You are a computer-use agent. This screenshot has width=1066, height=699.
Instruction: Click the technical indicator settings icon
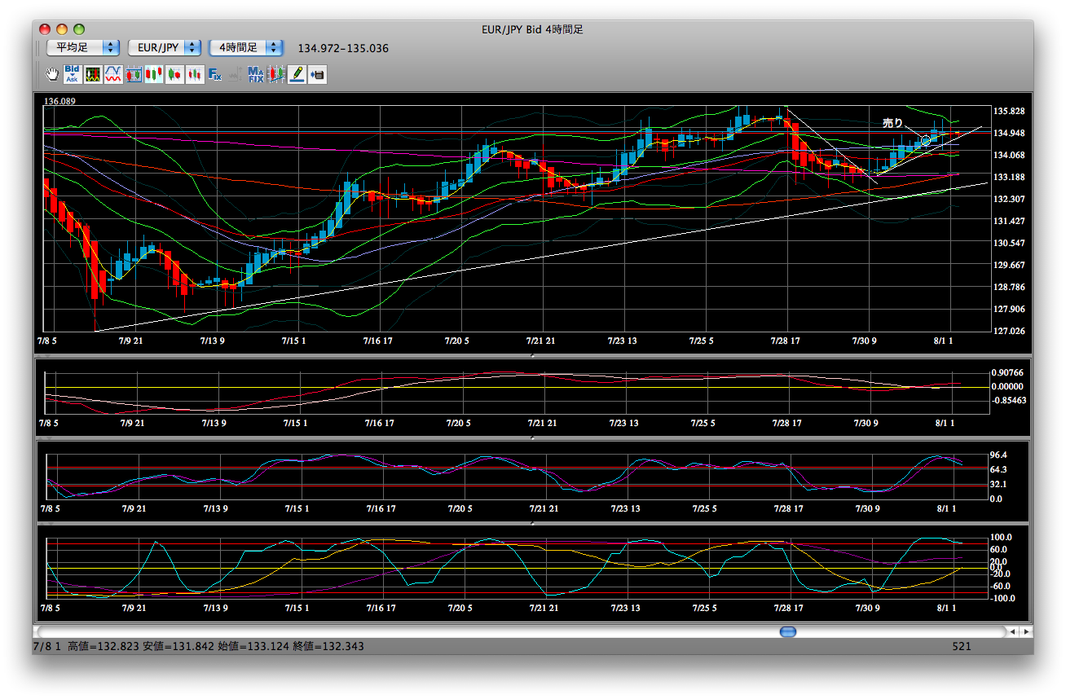click(x=93, y=74)
